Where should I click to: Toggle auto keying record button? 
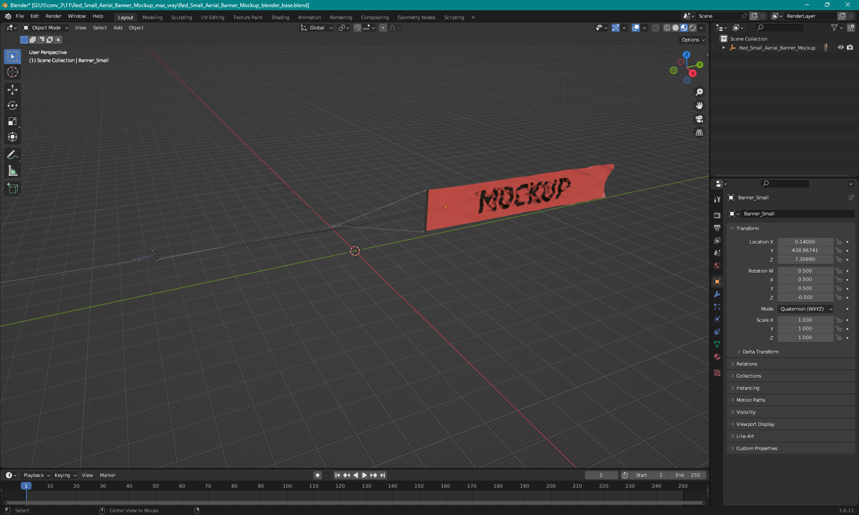[x=318, y=475]
